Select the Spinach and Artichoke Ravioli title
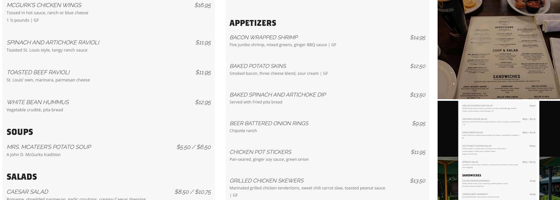This screenshot has height=200, width=560. click(x=53, y=42)
